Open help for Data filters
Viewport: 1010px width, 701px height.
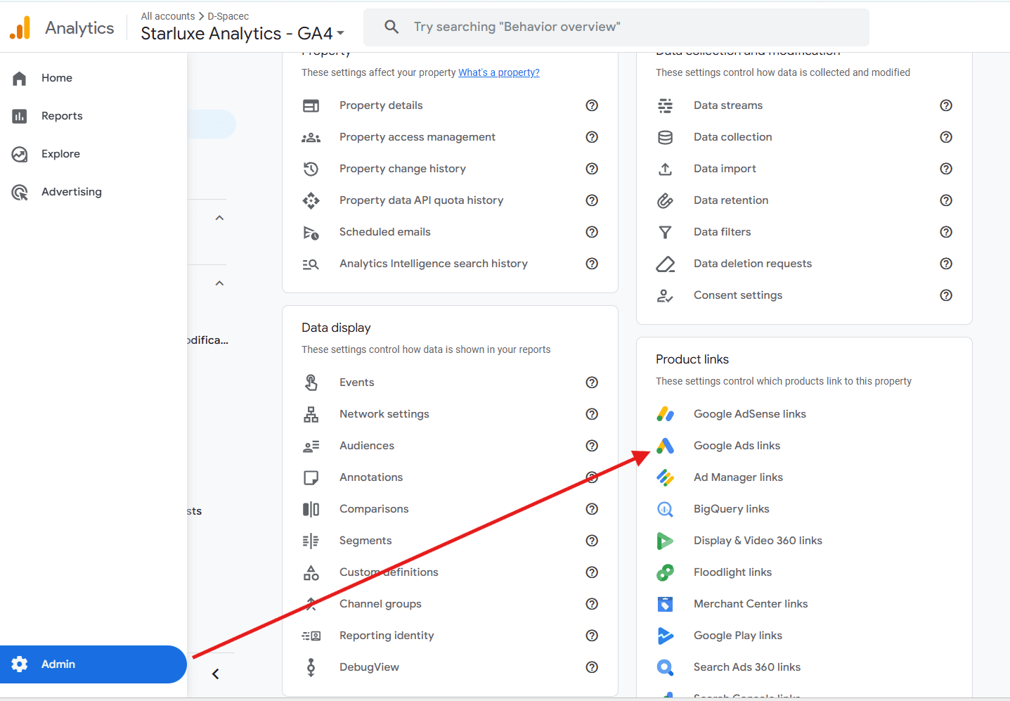(946, 232)
